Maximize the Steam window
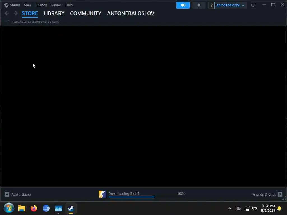The image size is (287, 215). [273, 4]
